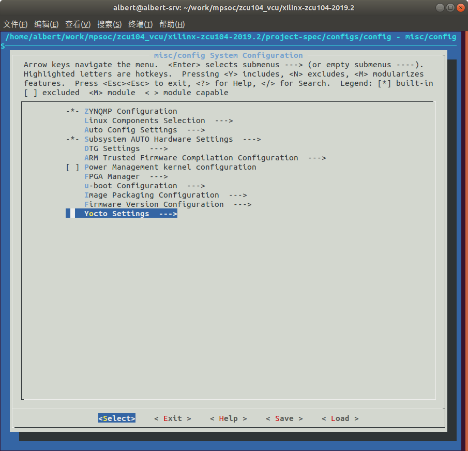This screenshot has width=468, height=451.
Task: Open u-boot Configuration submenu
Action: 144,186
